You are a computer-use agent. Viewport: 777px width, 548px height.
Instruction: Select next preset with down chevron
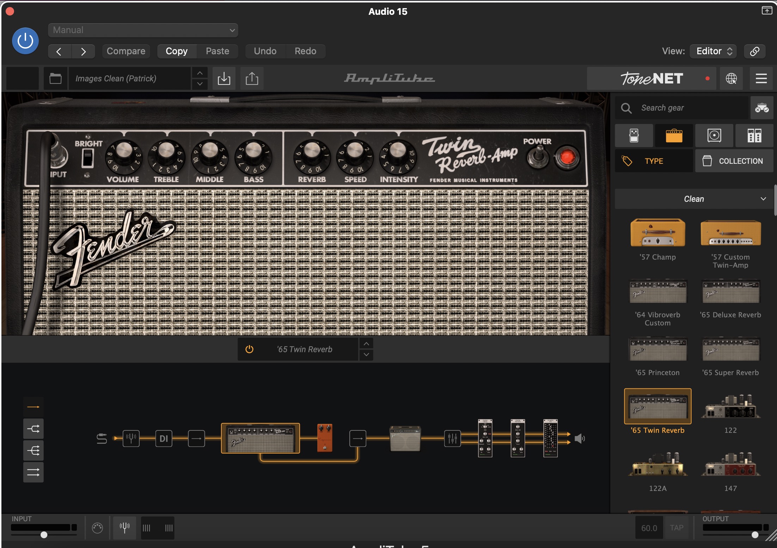pyautogui.click(x=200, y=84)
